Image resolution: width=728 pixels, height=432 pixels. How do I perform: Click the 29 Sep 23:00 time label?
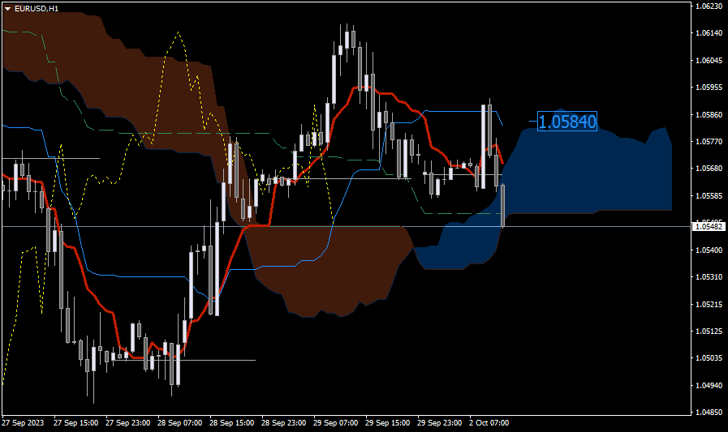click(x=440, y=423)
